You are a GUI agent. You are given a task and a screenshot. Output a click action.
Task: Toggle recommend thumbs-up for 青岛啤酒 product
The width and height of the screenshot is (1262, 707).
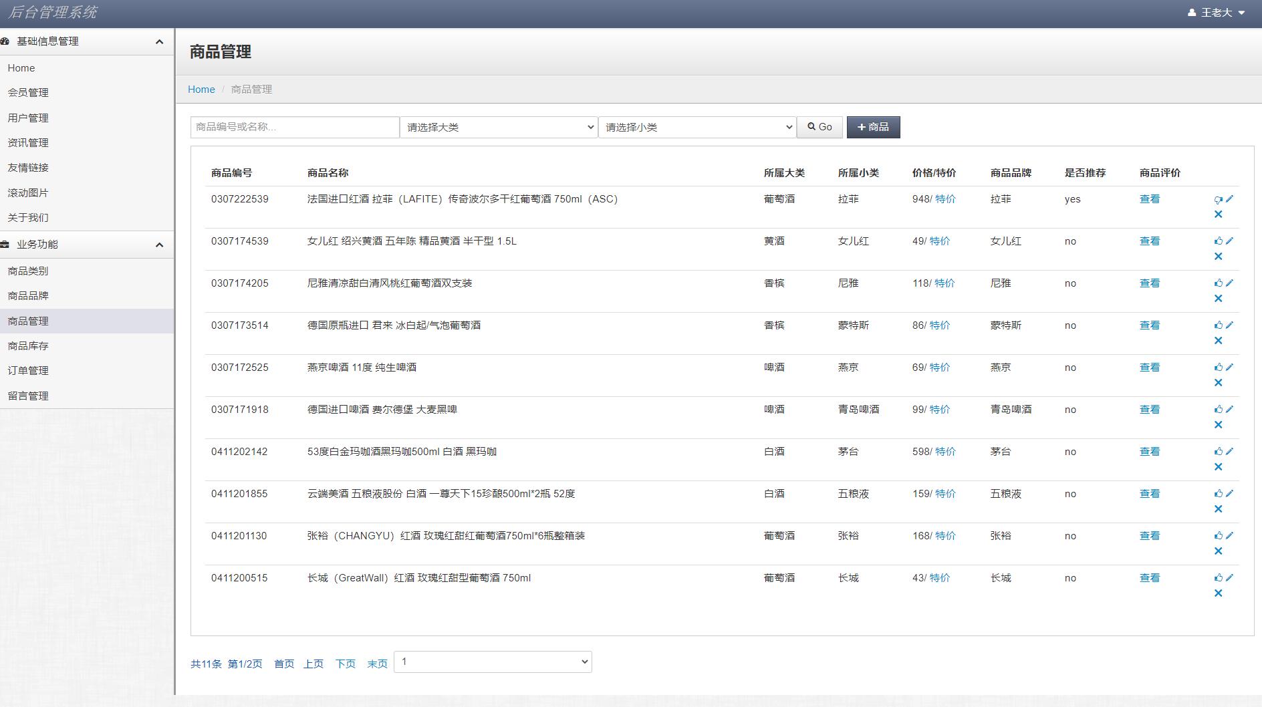tap(1218, 408)
